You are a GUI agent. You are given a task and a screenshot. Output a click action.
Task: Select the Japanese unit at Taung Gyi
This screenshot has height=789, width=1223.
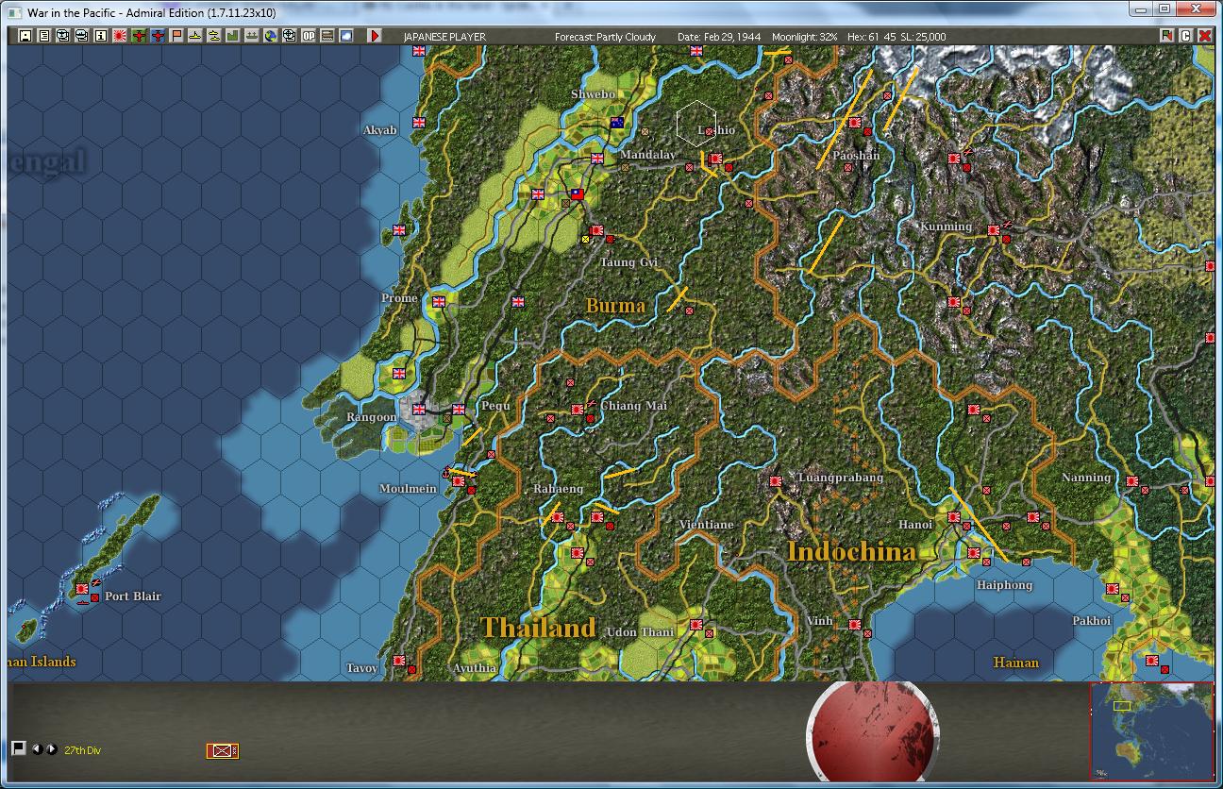[x=596, y=231]
